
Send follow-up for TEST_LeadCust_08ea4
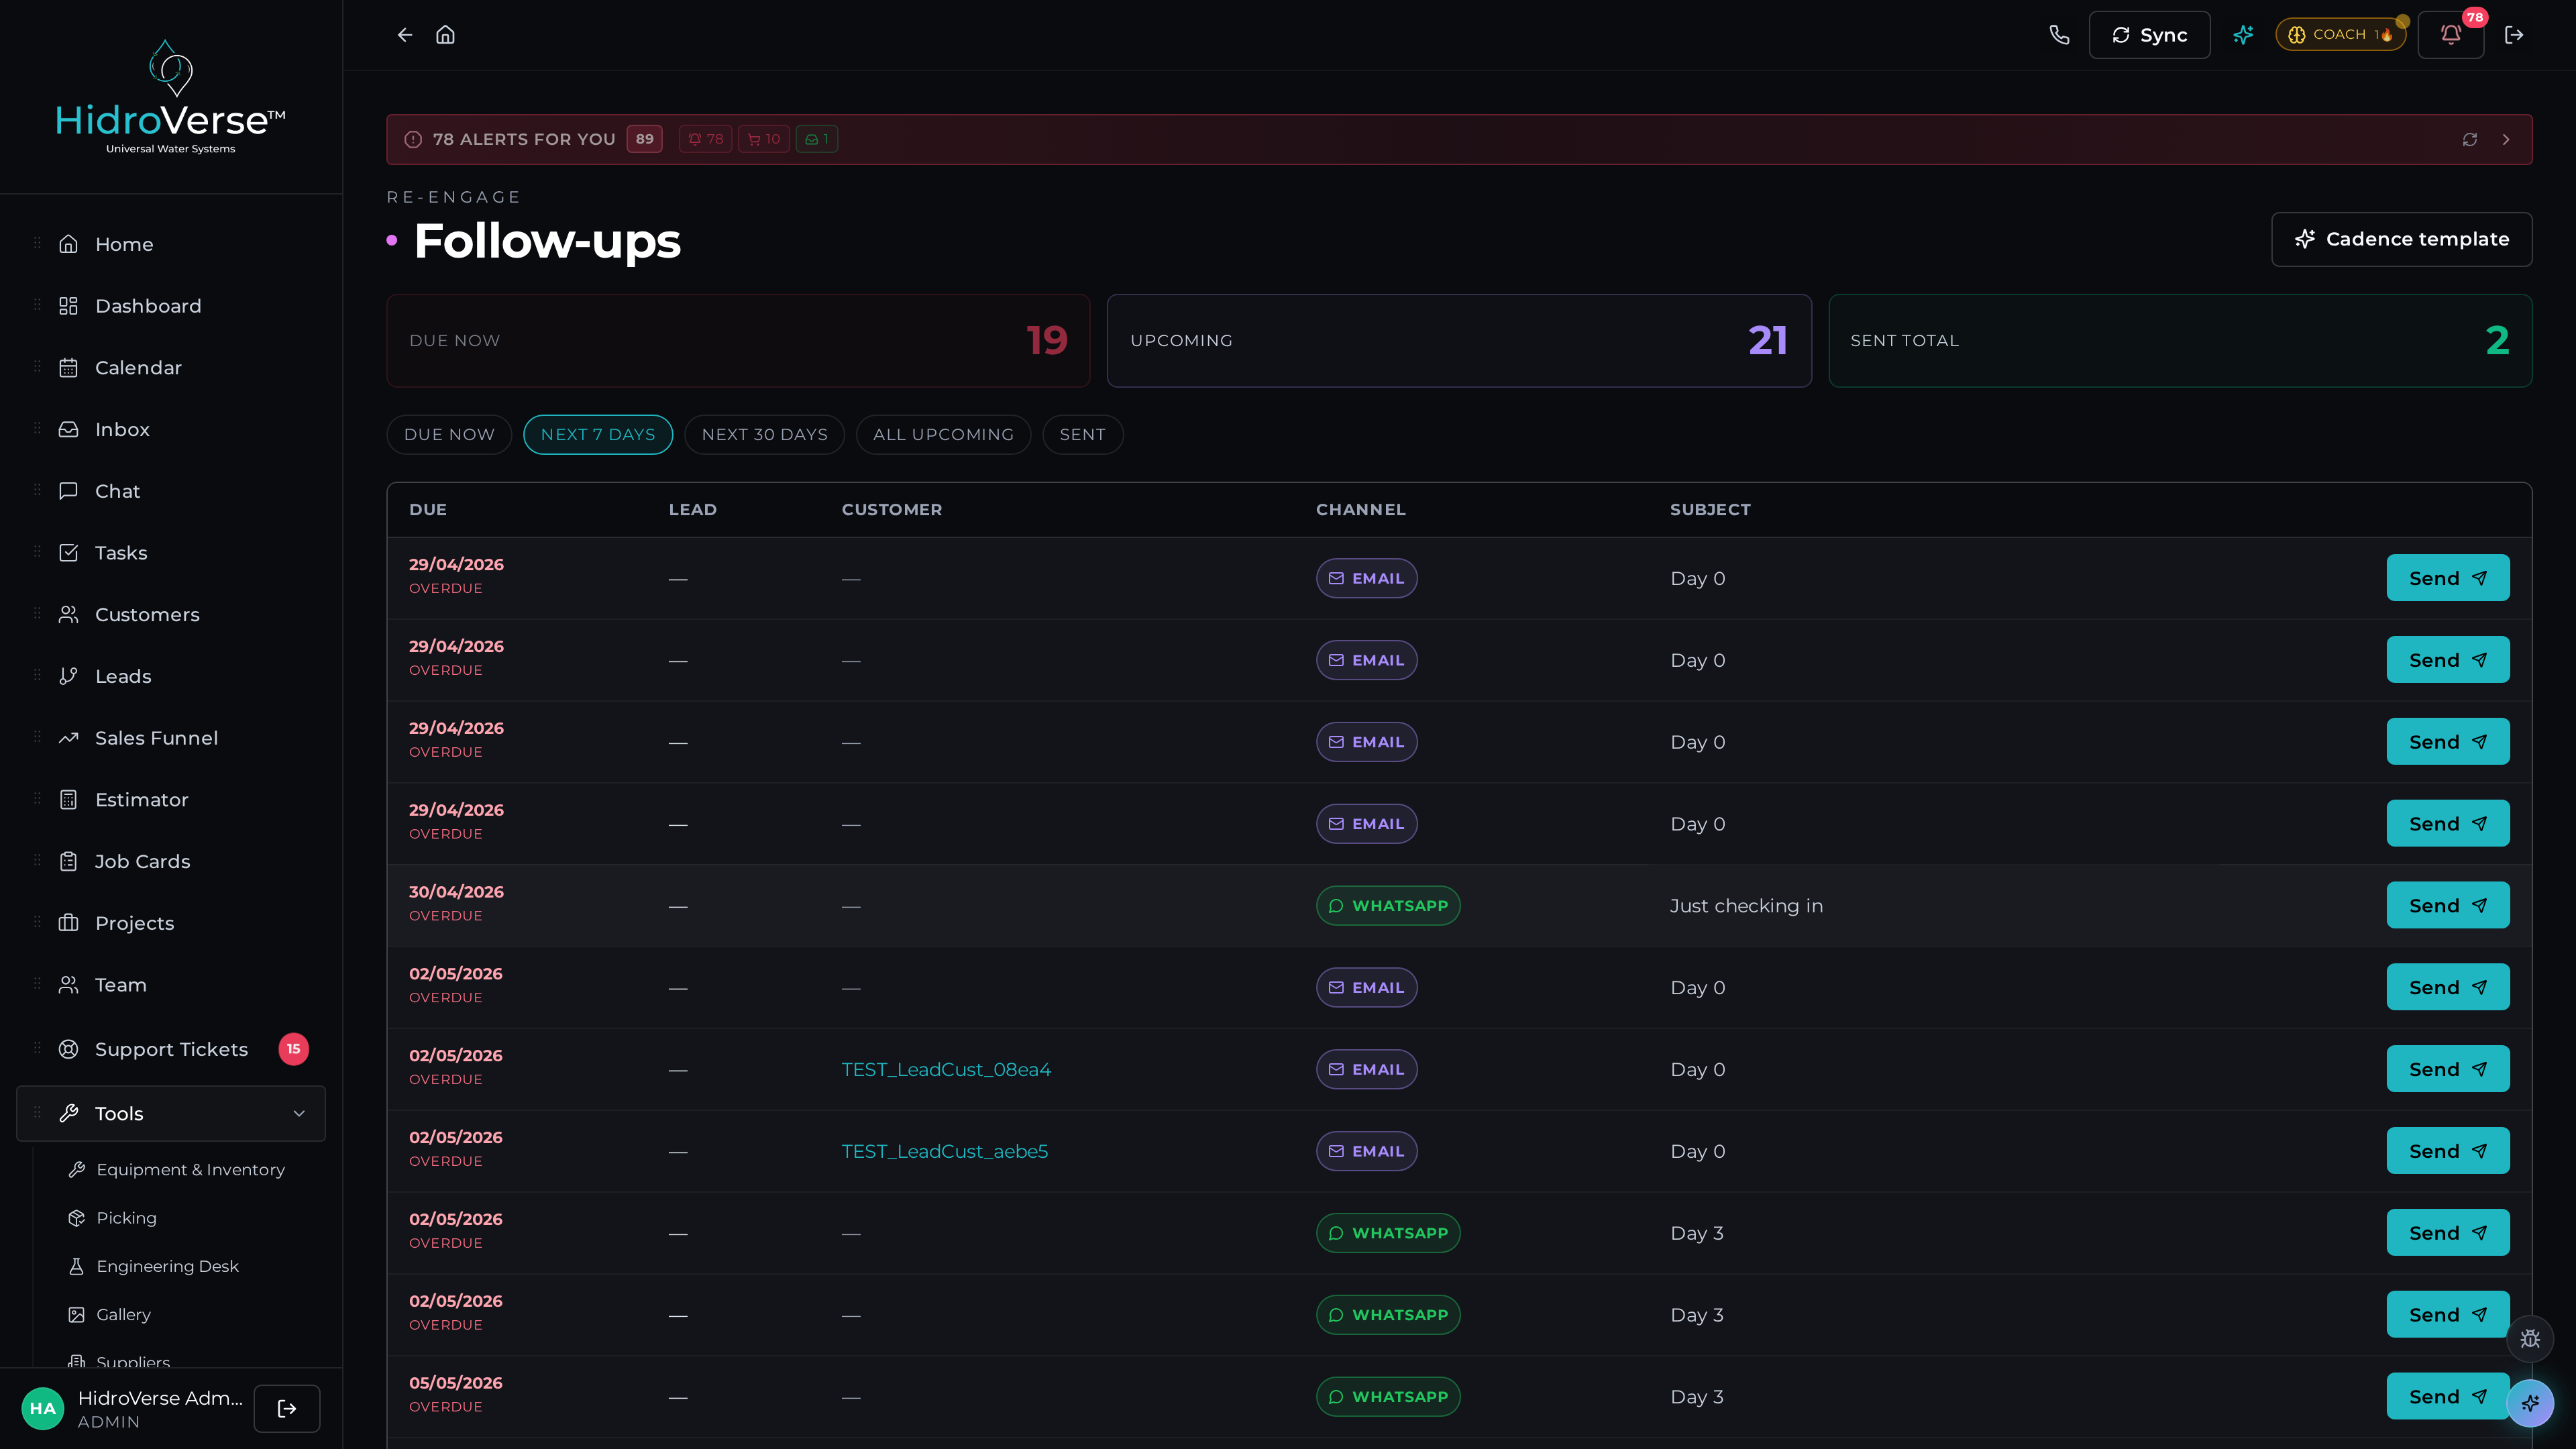click(x=2447, y=1069)
